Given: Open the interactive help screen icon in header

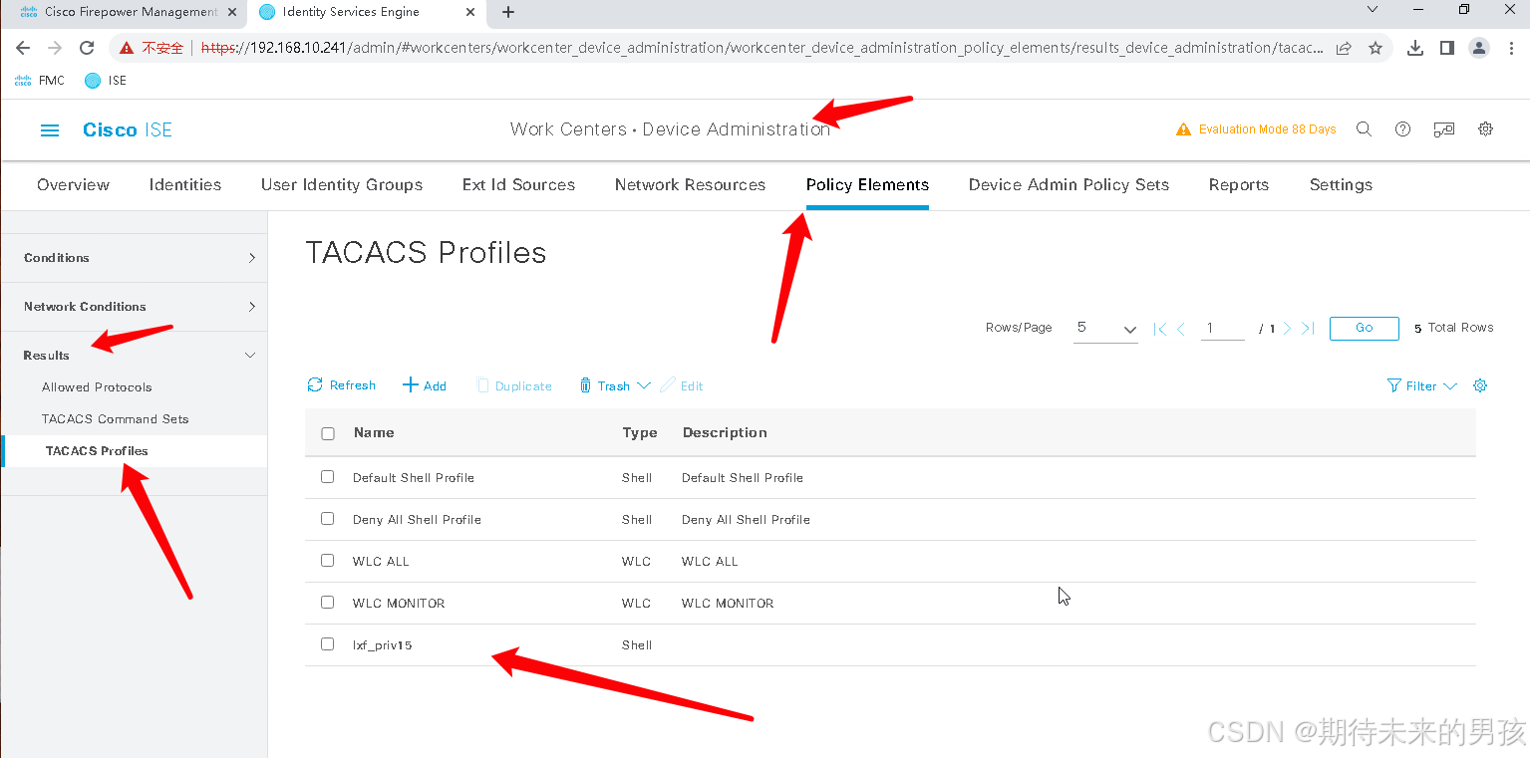Looking at the screenshot, I should pyautogui.click(x=1444, y=129).
